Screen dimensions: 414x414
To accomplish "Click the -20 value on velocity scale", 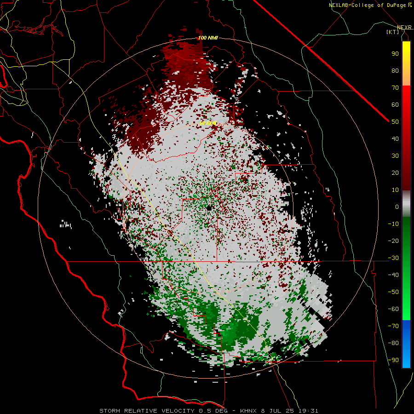I will click(393, 241).
